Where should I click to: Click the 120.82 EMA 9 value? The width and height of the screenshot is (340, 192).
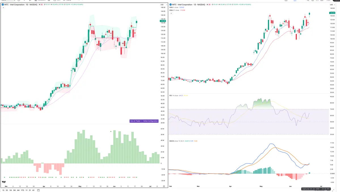(x=182, y=7)
